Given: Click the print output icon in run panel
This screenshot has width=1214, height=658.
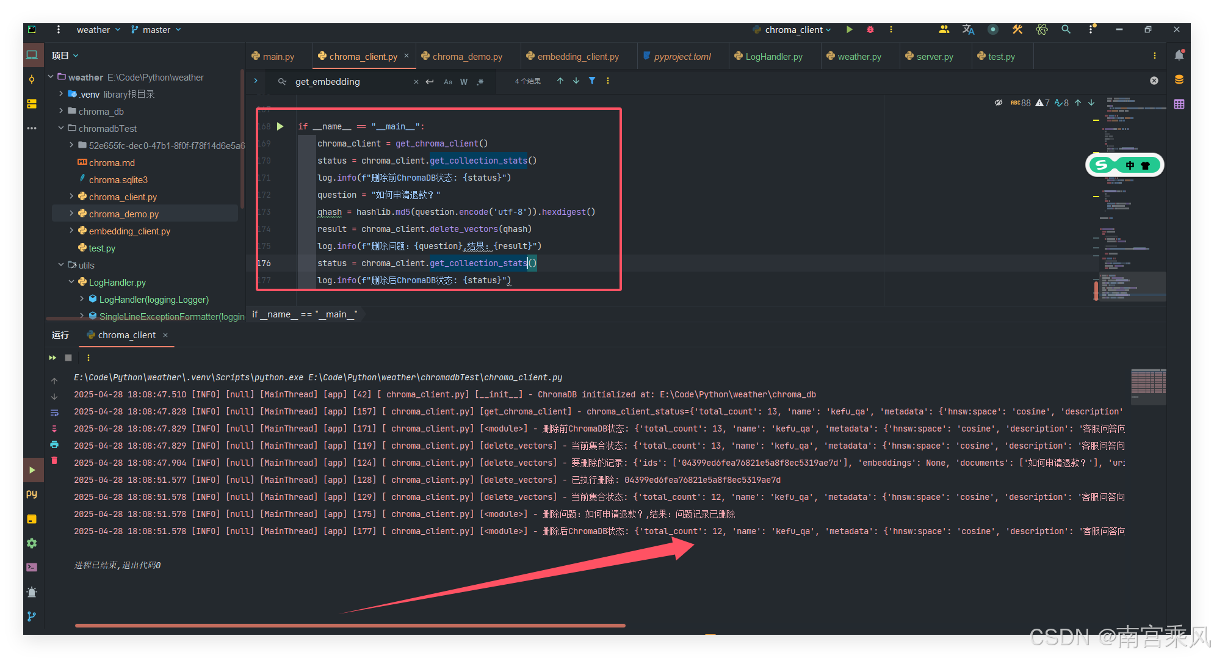Looking at the screenshot, I should coord(54,444).
